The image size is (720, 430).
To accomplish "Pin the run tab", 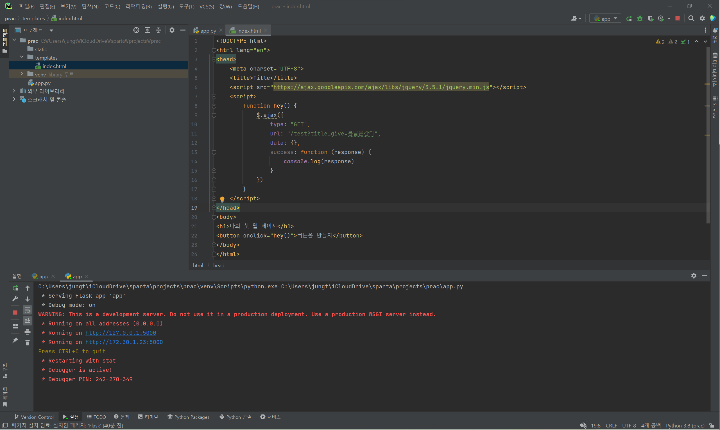I will (x=15, y=340).
